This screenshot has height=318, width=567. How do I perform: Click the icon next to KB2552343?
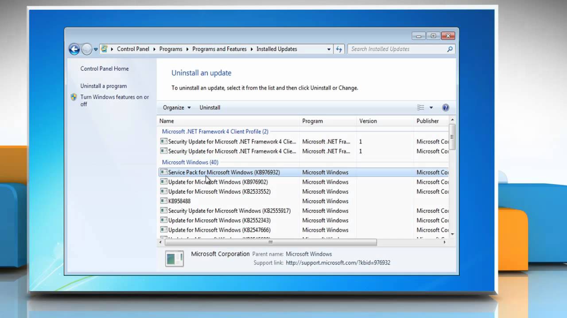coord(163,220)
